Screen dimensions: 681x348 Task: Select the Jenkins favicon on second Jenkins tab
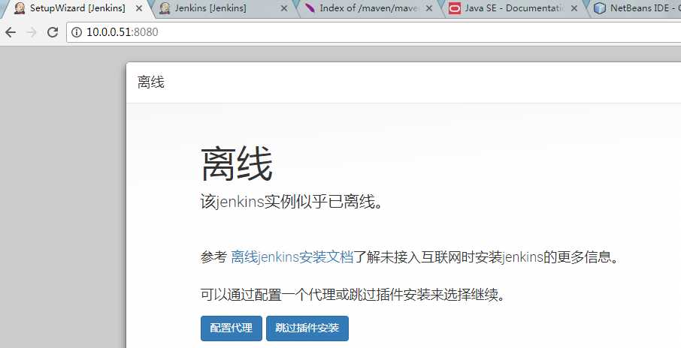click(165, 8)
